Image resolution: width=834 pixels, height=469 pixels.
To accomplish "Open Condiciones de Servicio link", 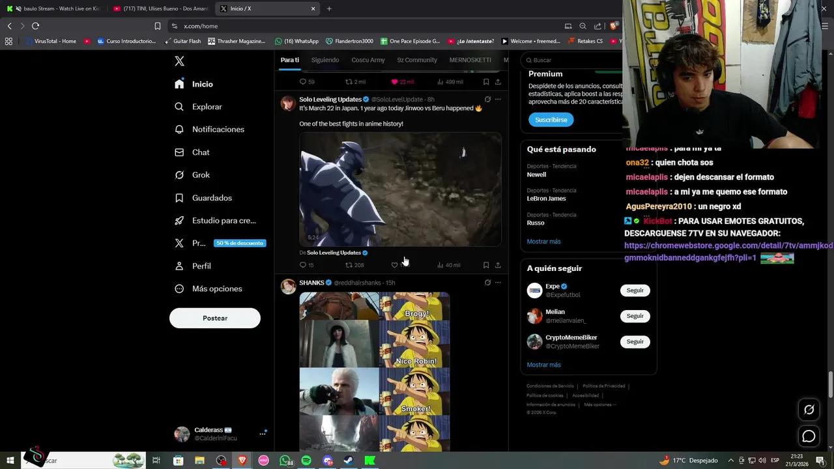I will point(550,386).
